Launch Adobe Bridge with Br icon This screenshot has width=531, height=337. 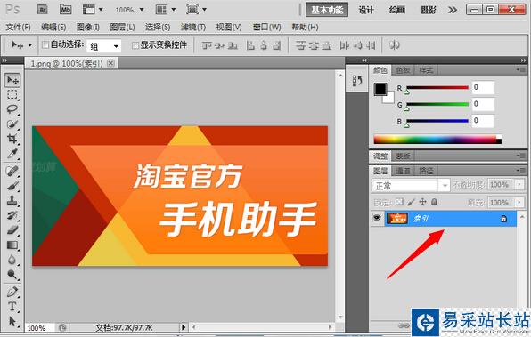pyautogui.click(x=43, y=10)
